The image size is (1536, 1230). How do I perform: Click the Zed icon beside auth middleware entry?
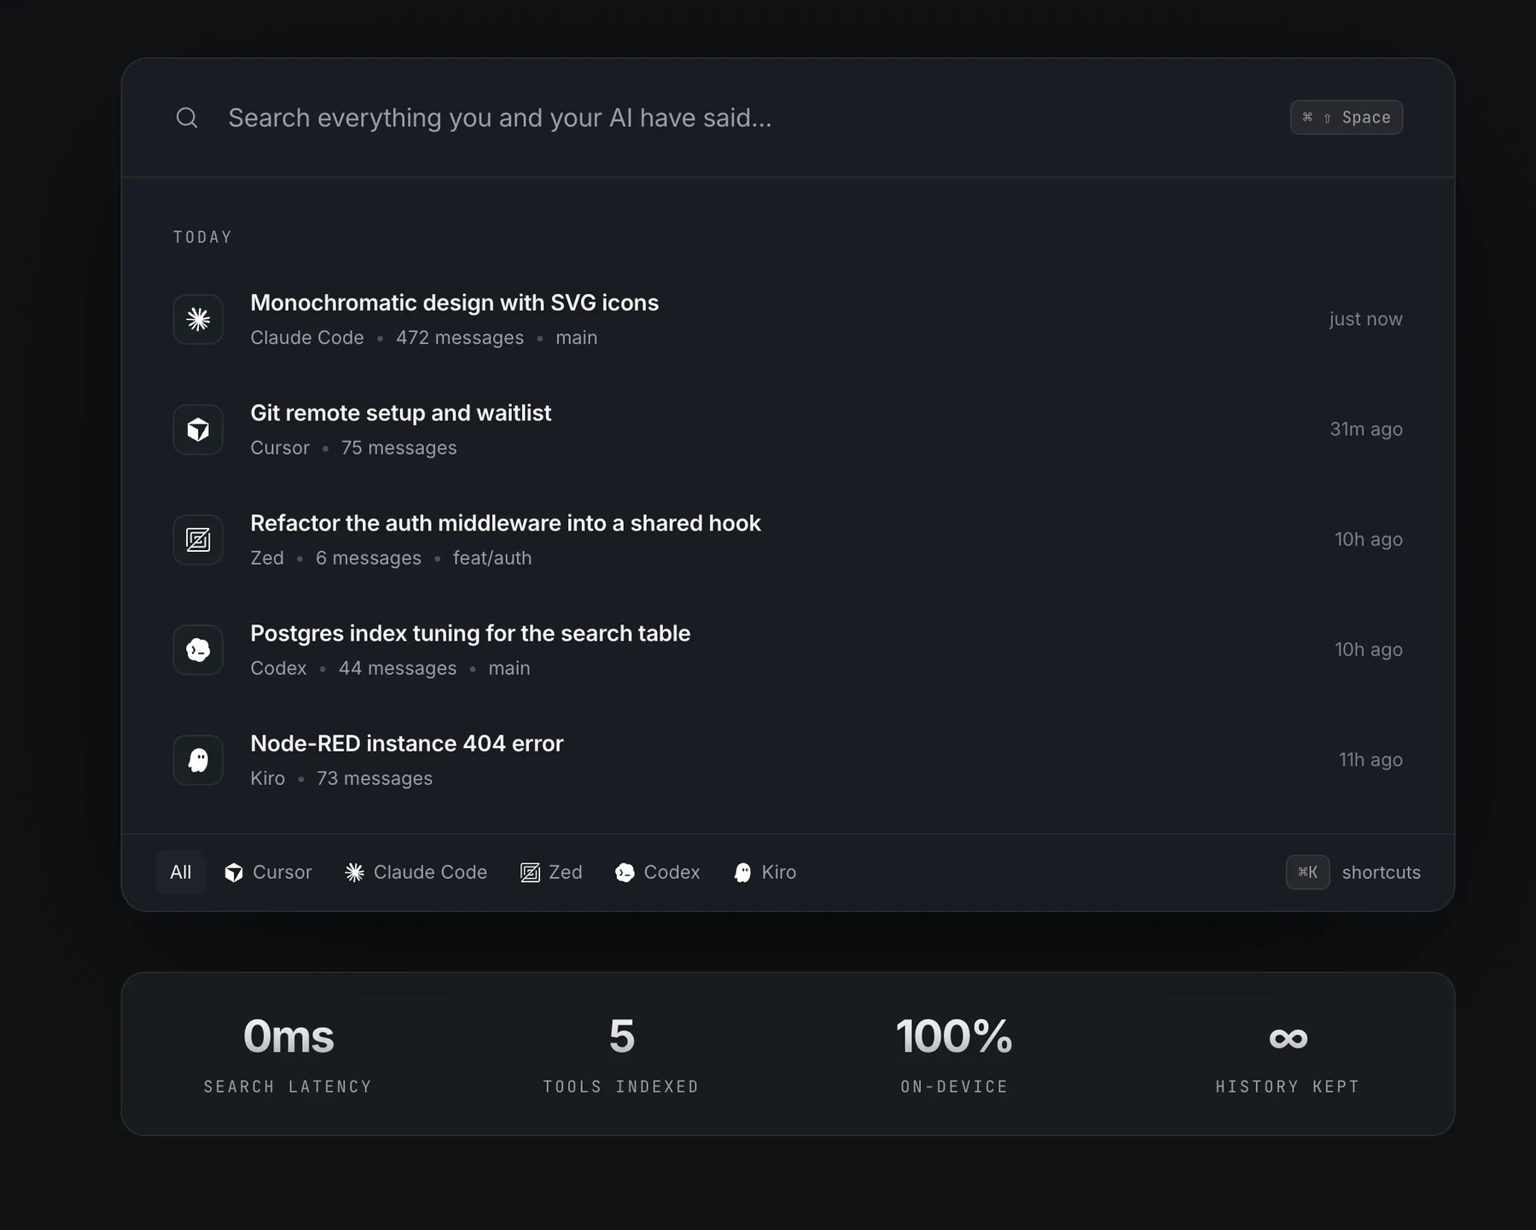click(198, 539)
